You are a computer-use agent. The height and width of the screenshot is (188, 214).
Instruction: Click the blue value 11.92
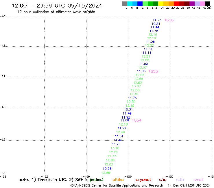(x=126, y=117)
